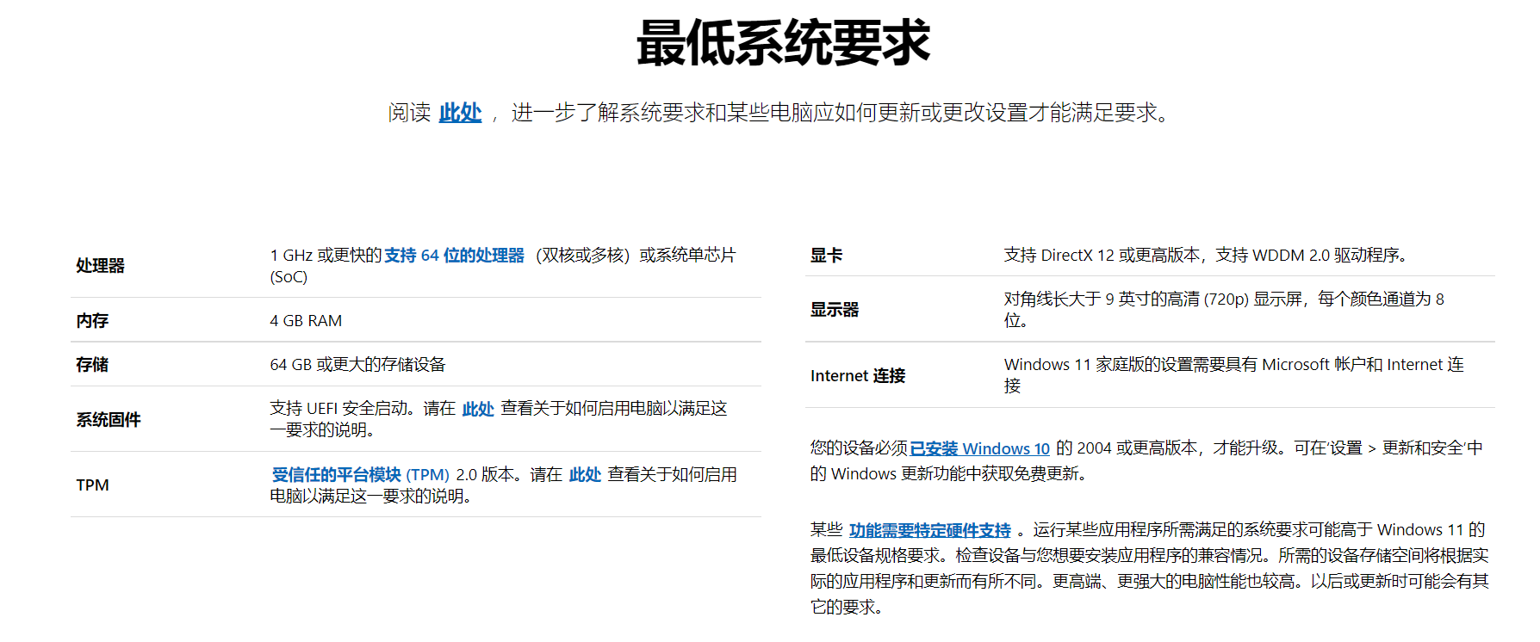Select the 存储 row label
This screenshot has height=642, width=1540.
tap(92, 365)
